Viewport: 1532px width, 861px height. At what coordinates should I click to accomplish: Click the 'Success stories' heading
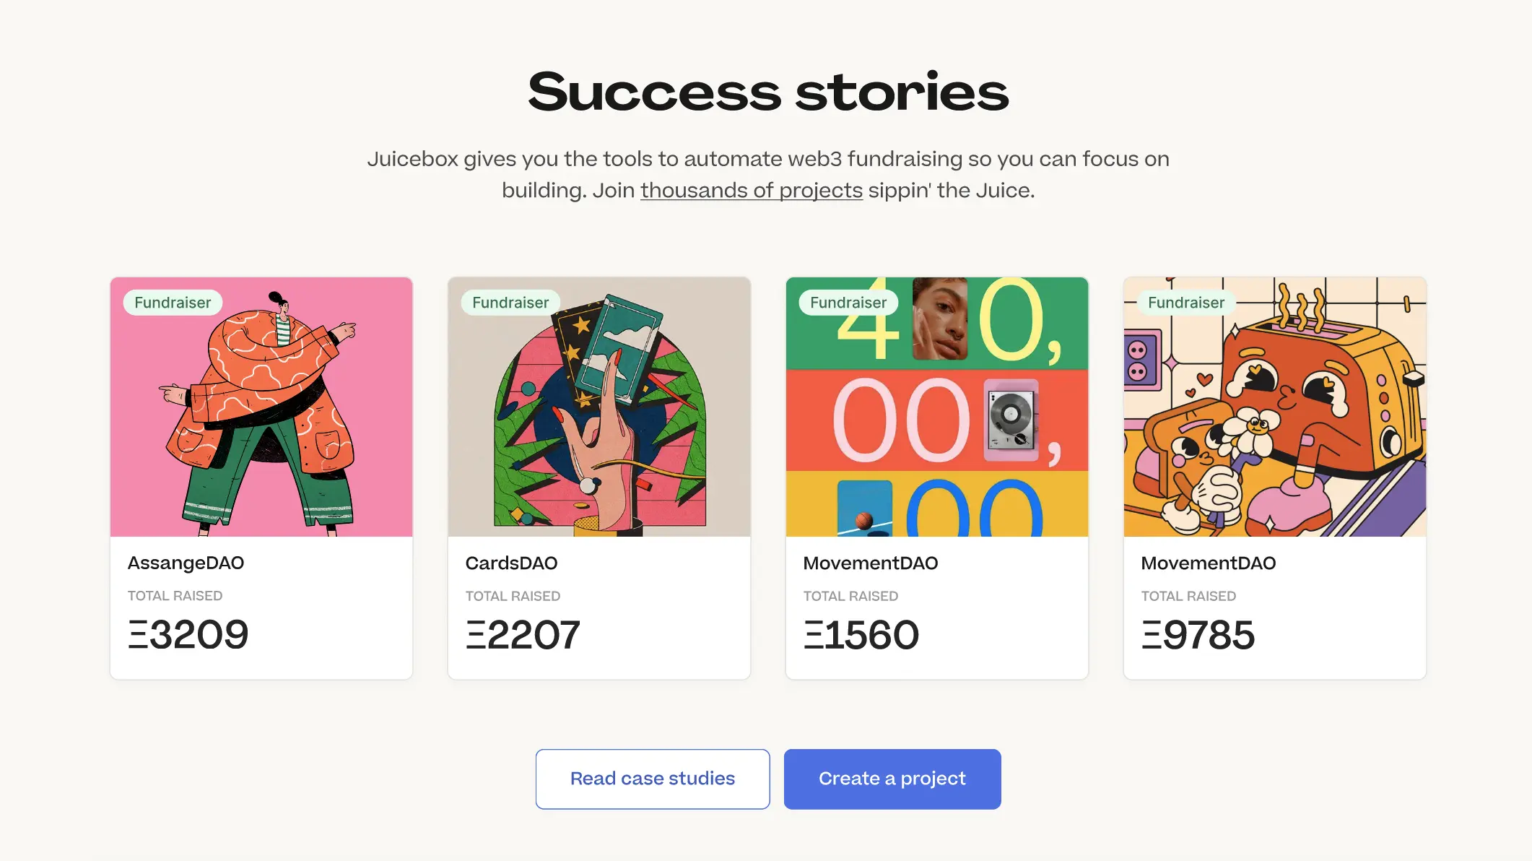coord(767,90)
